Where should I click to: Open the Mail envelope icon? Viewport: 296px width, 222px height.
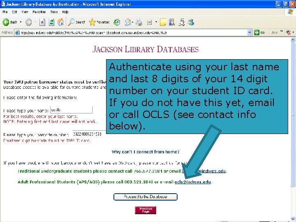(x=128, y=23)
